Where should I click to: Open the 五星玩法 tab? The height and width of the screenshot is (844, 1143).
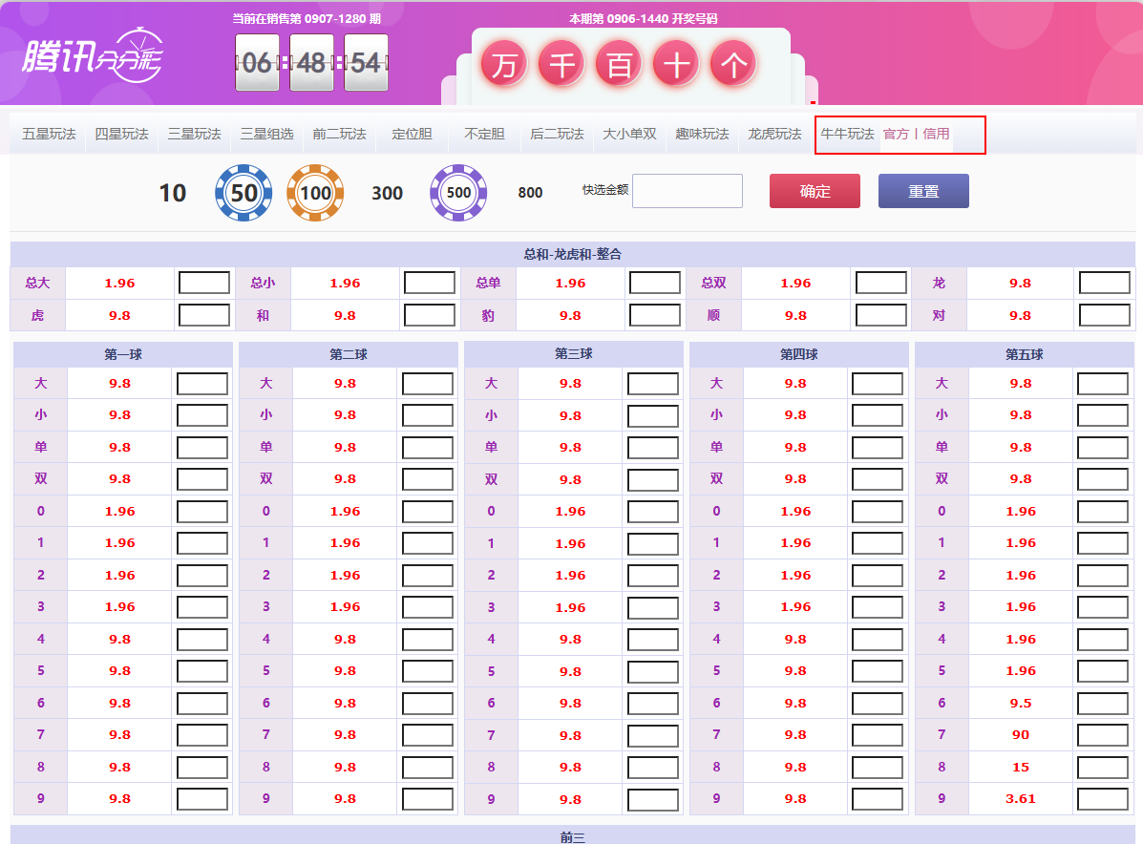49,134
